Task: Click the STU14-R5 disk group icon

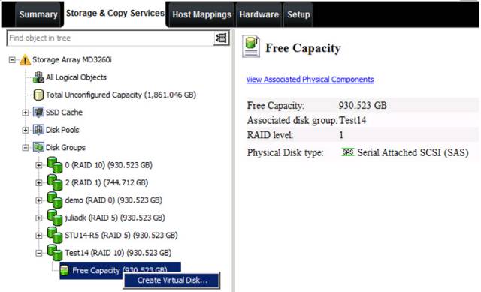Action: pos(55,235)
